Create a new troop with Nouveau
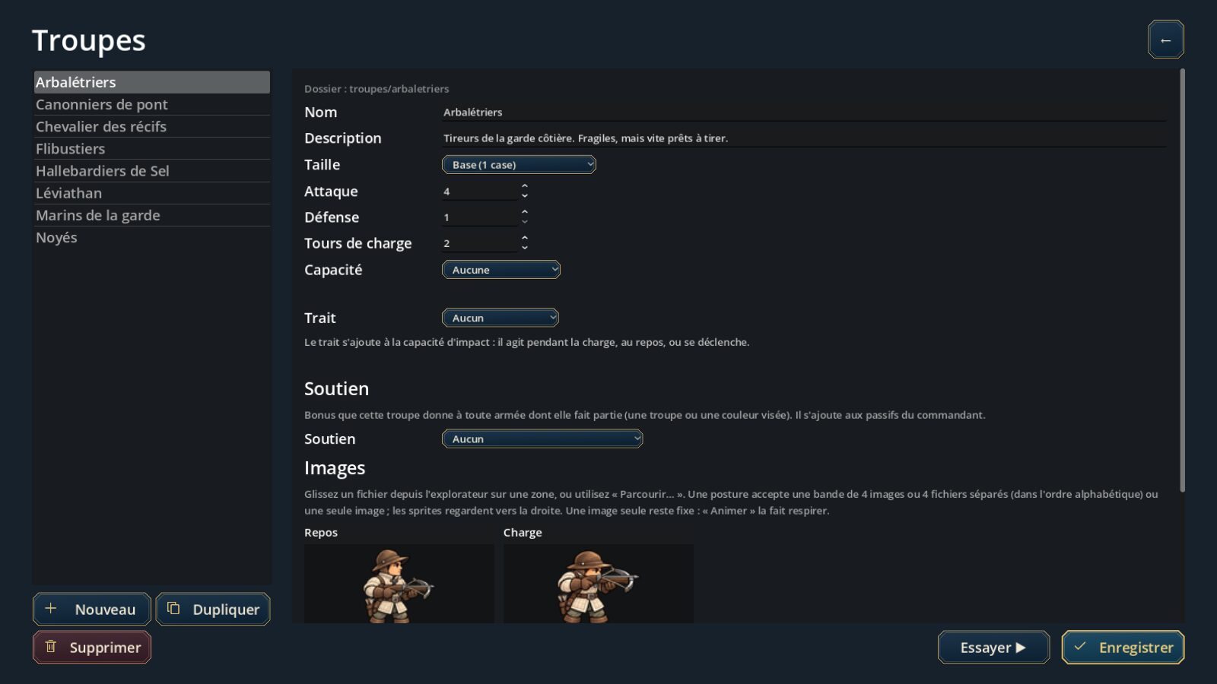The width and height of the screenshot is (1217, 684). [92, 610]
